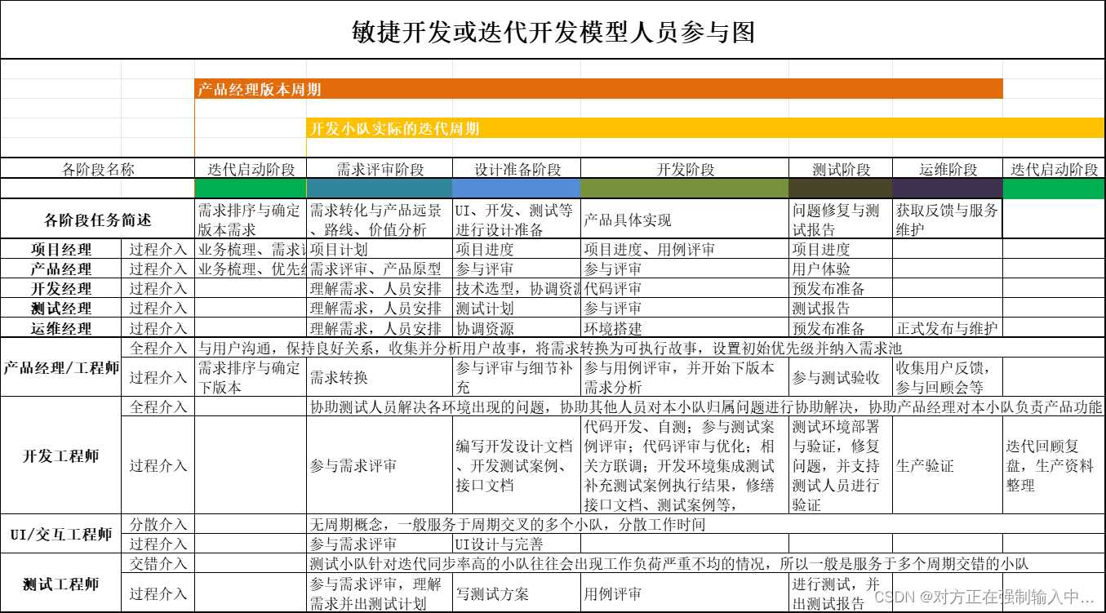Click the row starting 测试小队针对迭代同步率高
Viewport: 1106px width, 613px height.
[x=706, y=563]
